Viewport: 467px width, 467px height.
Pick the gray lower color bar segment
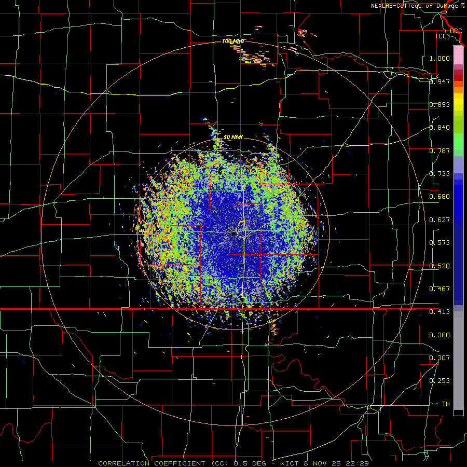click(458, 361)
